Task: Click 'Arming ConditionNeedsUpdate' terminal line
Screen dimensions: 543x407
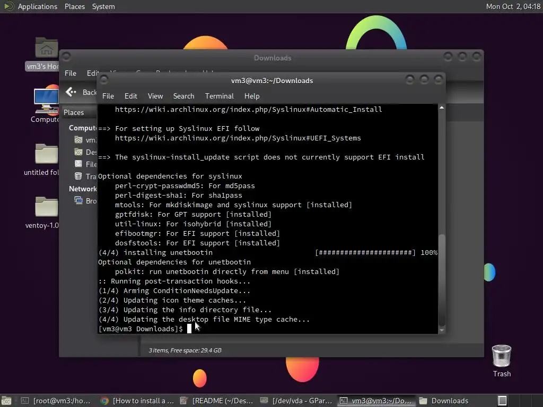Action: coord(174,291)
